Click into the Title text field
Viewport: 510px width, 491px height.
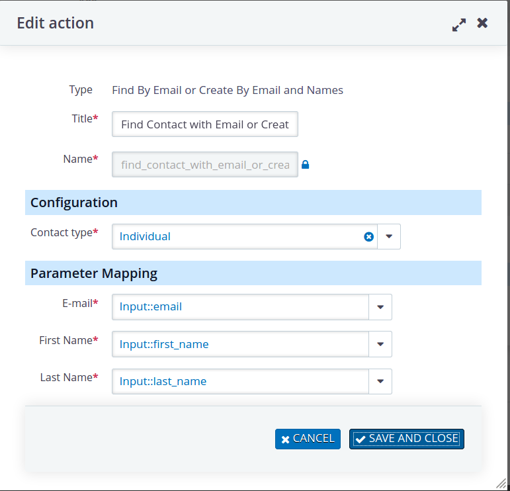click(x=205, y=124)
